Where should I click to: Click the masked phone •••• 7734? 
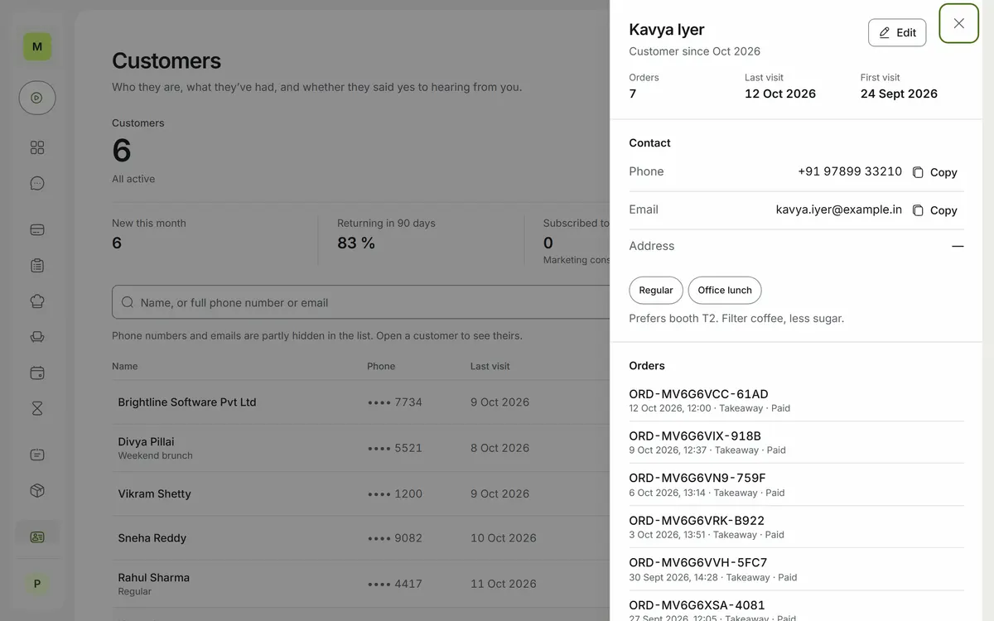pyautogui.click(x=395, y=402)
